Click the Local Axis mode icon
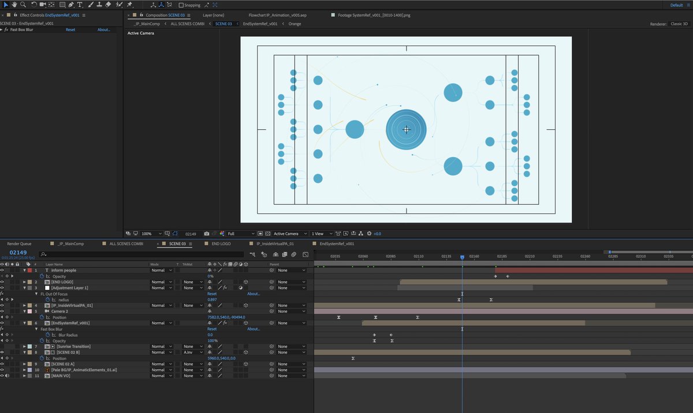Viewport: 693px width, 413px height. (153, 5)
